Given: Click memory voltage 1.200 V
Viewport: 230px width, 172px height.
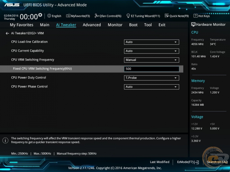Looking at the screenshot, I should point(215,92).
